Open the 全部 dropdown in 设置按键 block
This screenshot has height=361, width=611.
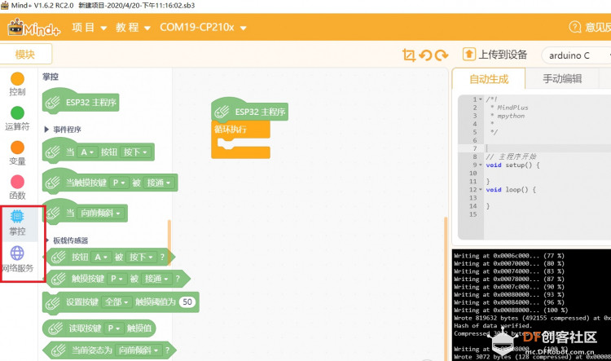coord(116,302)
